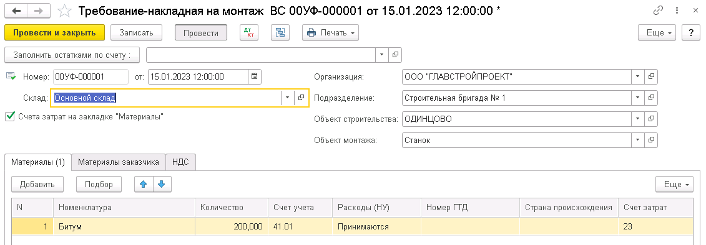
Task: Open document structure hierarchy icon
Action: [280, 33]
